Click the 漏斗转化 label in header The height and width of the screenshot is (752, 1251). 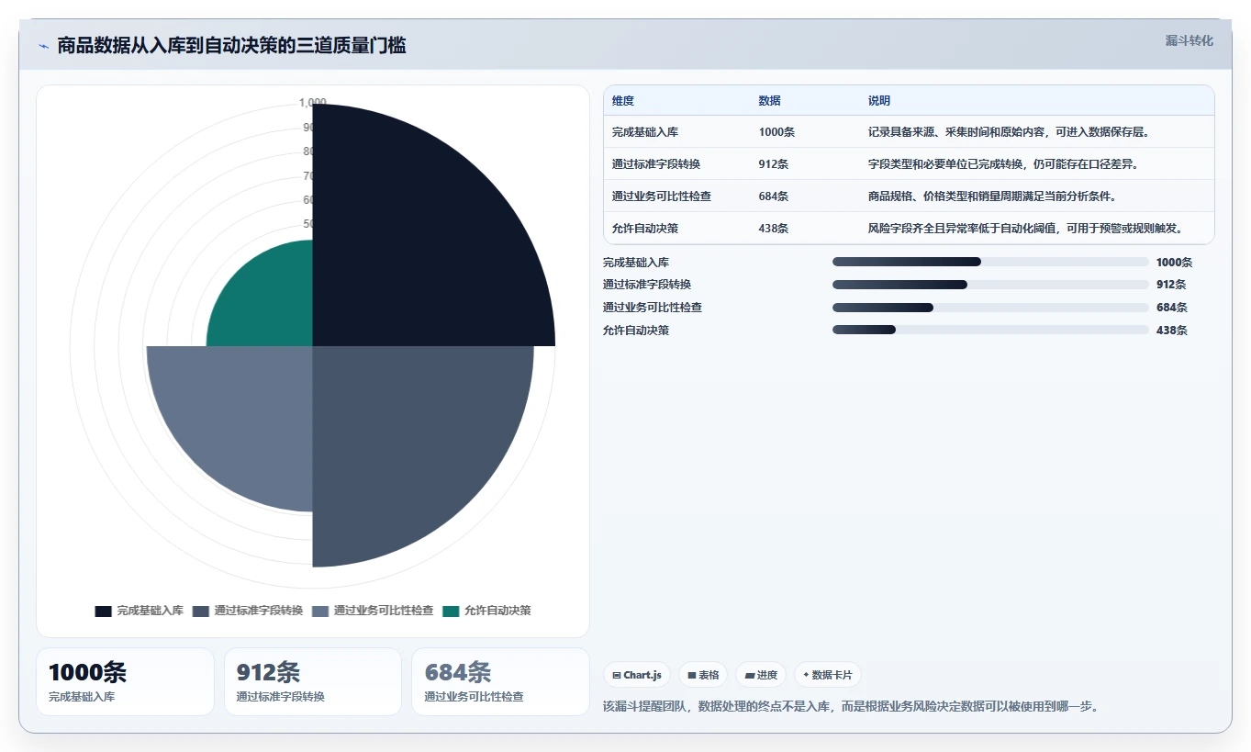coord(1190,41)
